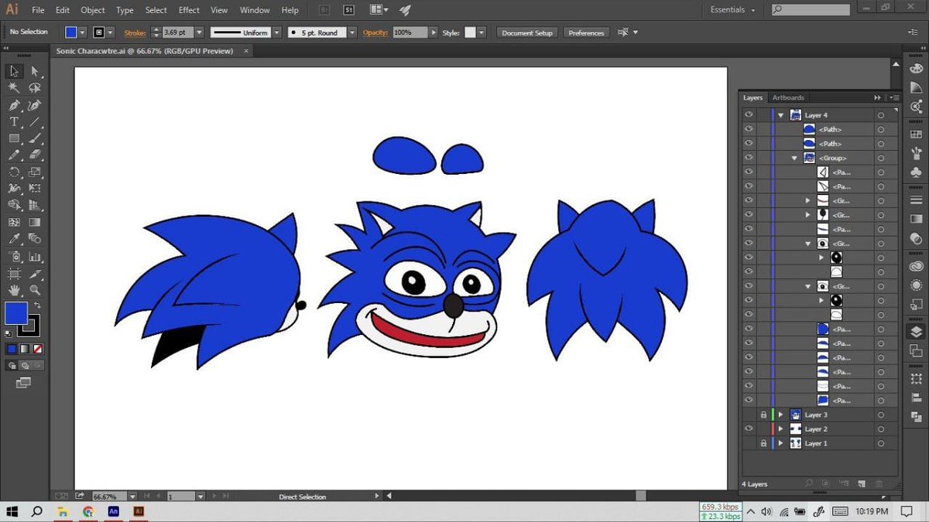Select the Direct Selection tool
The width and height of the screenshot is (929, 522).
pyautogui.click(x=35, y=71)
